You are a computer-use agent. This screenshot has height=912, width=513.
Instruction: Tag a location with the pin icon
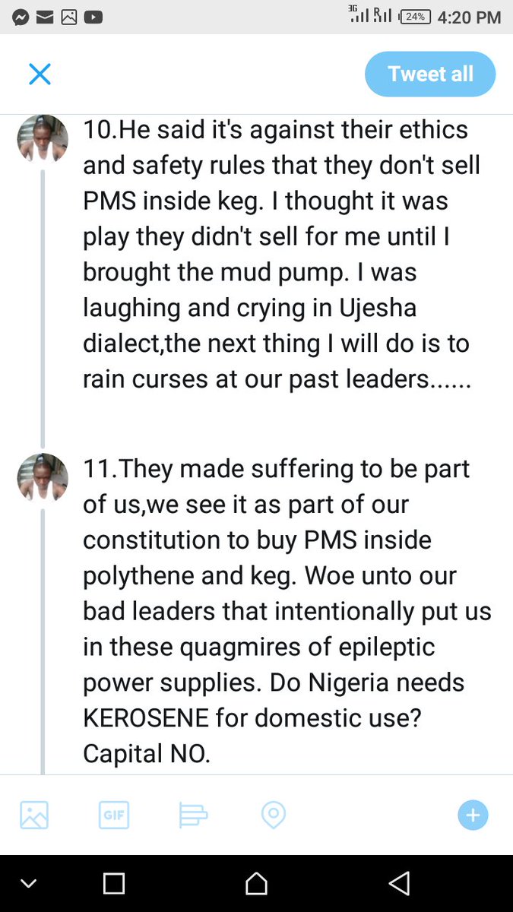273,815
